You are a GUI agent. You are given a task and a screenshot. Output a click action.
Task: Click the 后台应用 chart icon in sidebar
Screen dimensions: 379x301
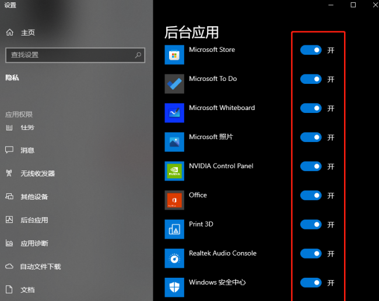[x=9, y=219]
